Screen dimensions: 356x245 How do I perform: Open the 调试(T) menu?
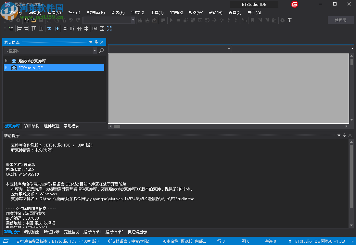click(x=118, y=12)
